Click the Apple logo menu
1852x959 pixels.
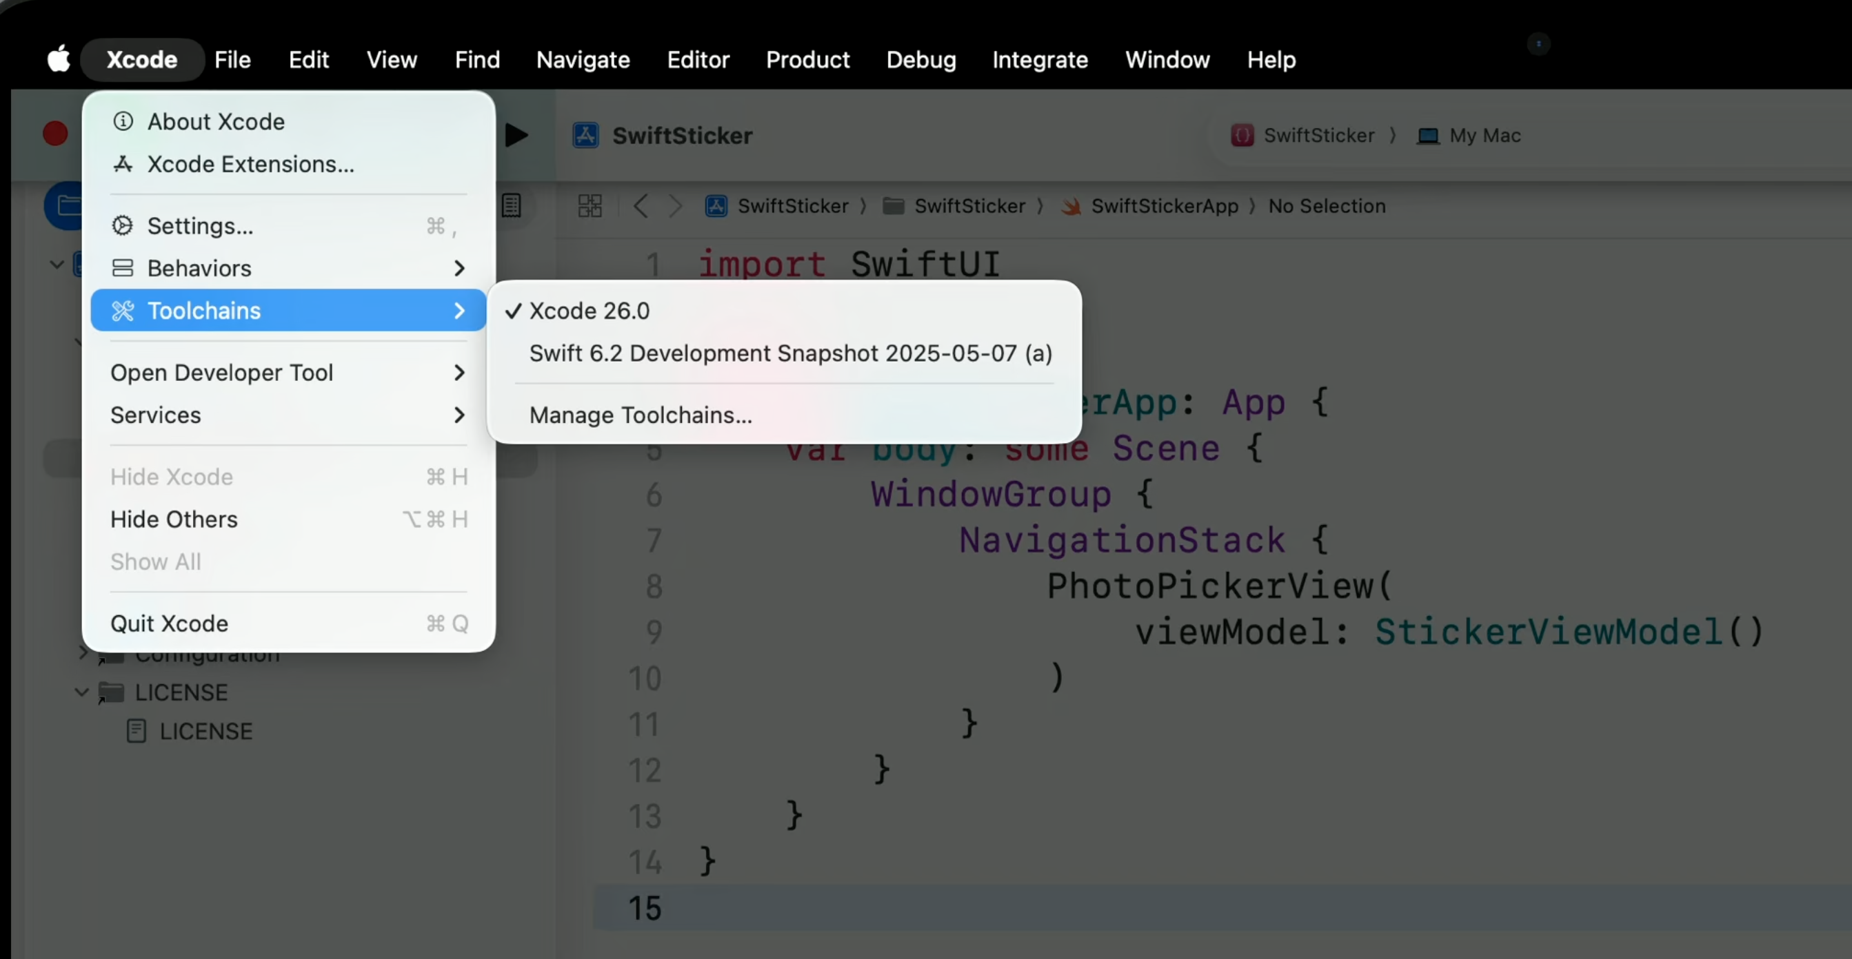(x=59, y=59)
